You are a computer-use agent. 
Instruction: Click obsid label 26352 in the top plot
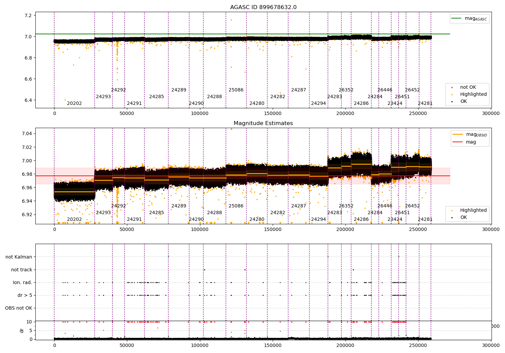(x=346, y=90)
